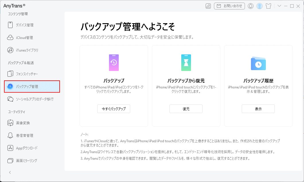Image resolution: width=304 pixels, height=182 pixels.
Task: Click the blue backup history folder icon
Action: (x=258, y=64)
